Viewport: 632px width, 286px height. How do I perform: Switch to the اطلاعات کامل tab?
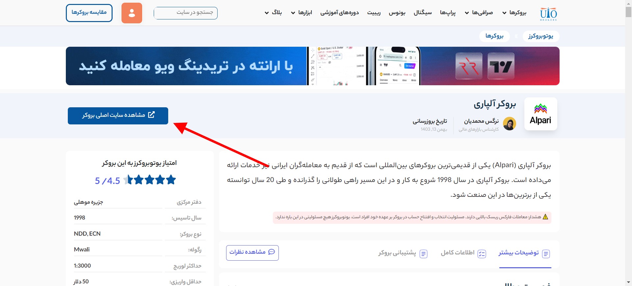[463, 253]
